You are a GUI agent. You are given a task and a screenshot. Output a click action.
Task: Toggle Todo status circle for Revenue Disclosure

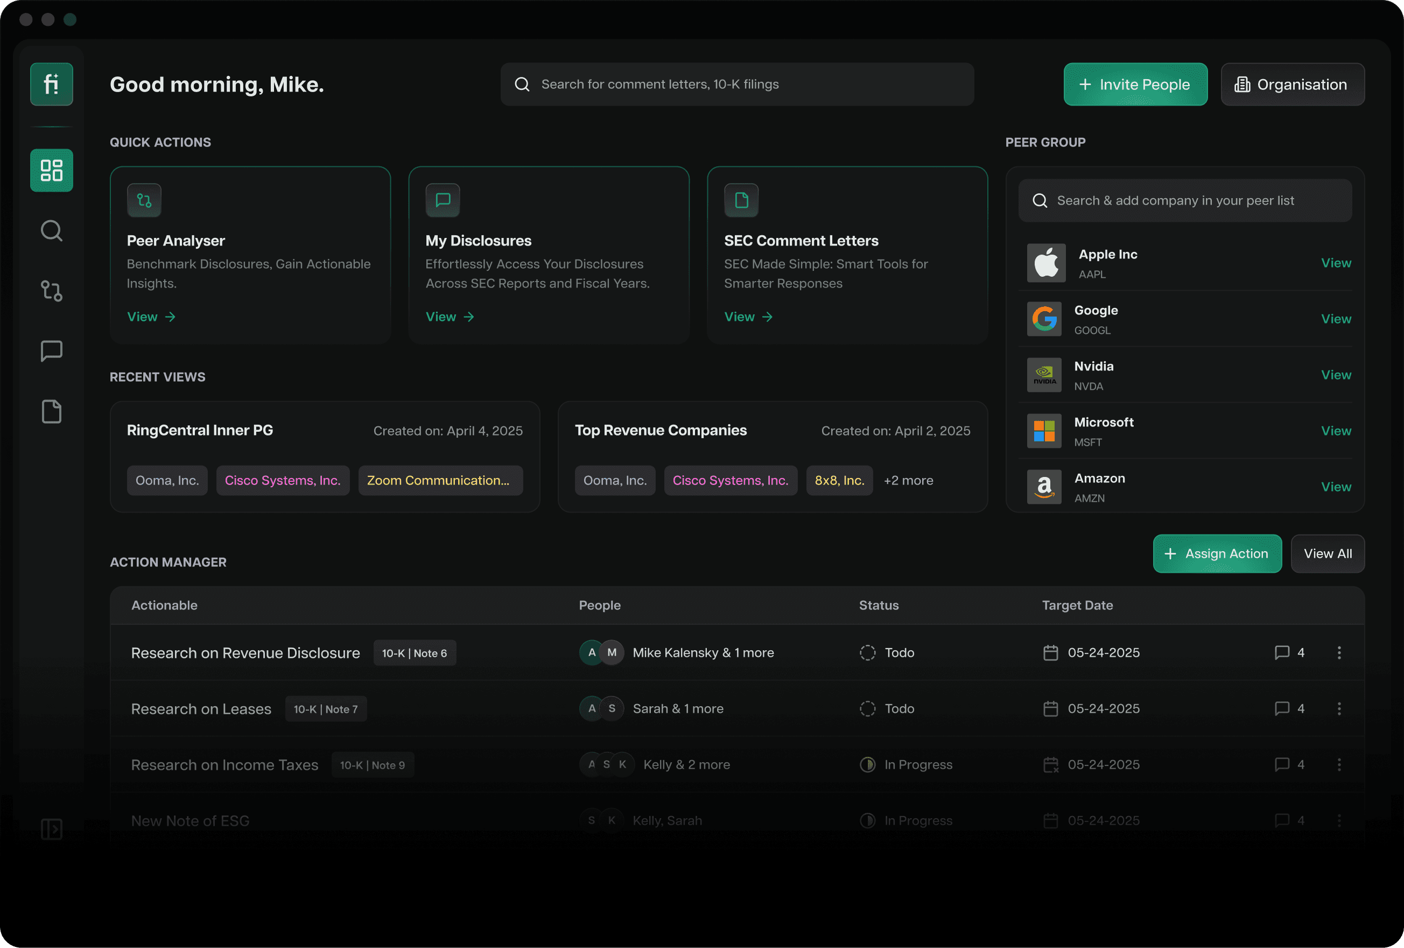click(x=867, y=652)
